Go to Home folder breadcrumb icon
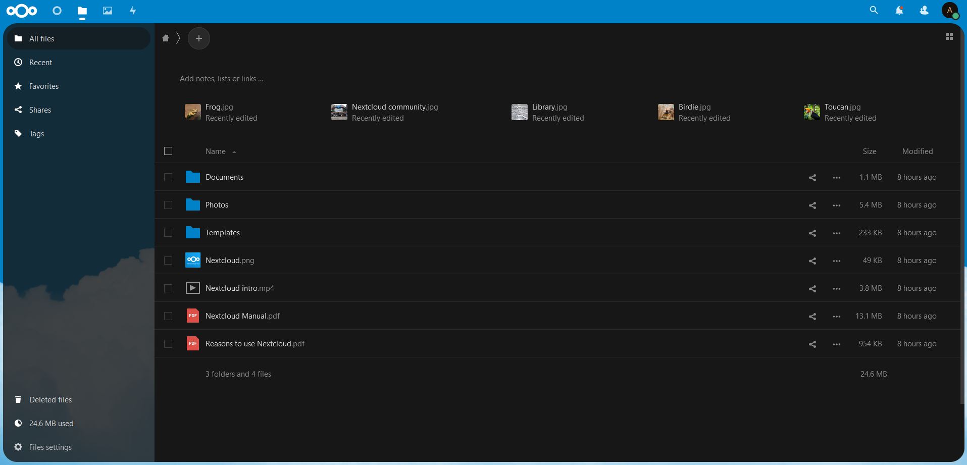The width and height of the screenshot is (967, 465). pyautogui.click(x=166, y=38)
